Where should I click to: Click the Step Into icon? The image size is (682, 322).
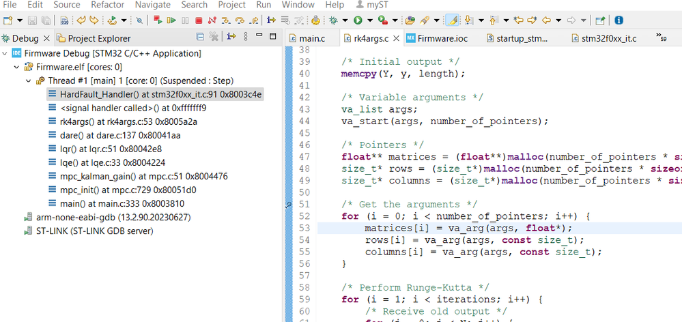226,20
